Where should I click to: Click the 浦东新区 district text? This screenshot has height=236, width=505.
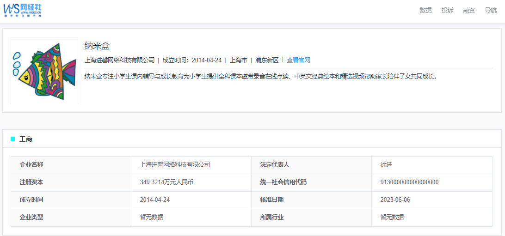point(267,60)
